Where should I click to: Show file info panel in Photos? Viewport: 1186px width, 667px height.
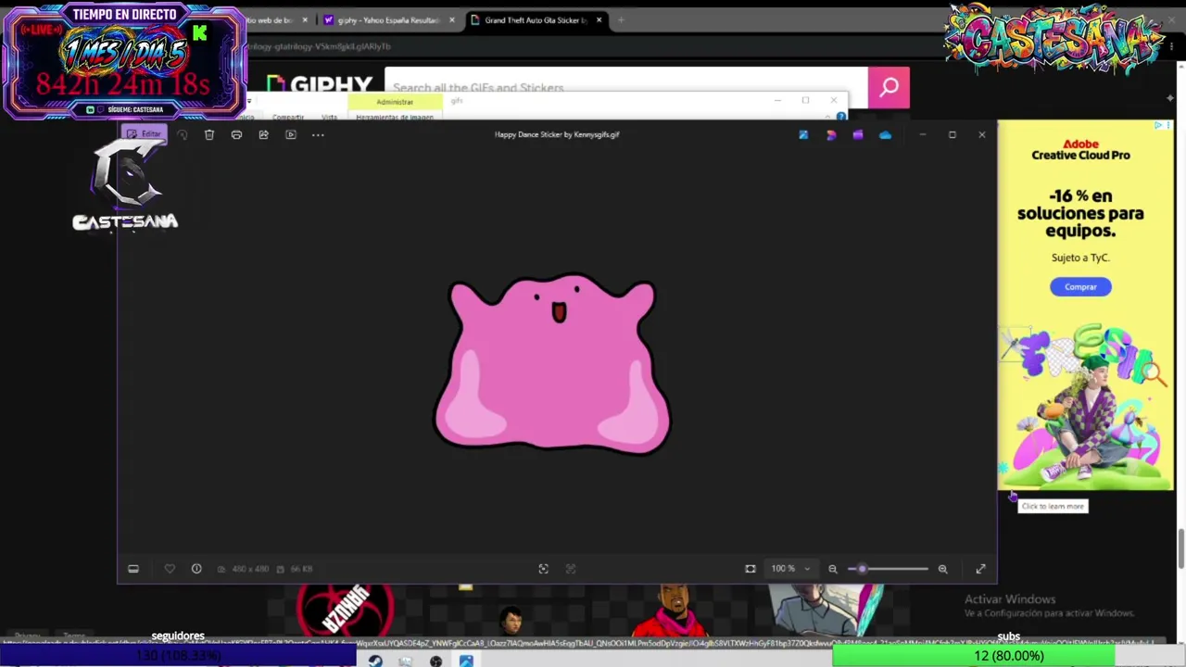click(196, 569)
